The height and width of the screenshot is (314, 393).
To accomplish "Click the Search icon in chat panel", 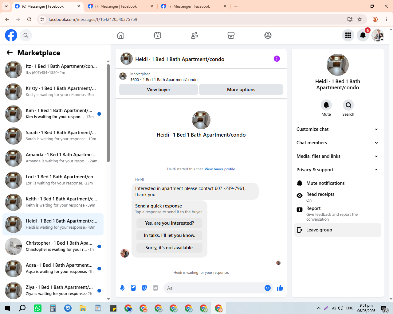I will [x=348, y=105].
